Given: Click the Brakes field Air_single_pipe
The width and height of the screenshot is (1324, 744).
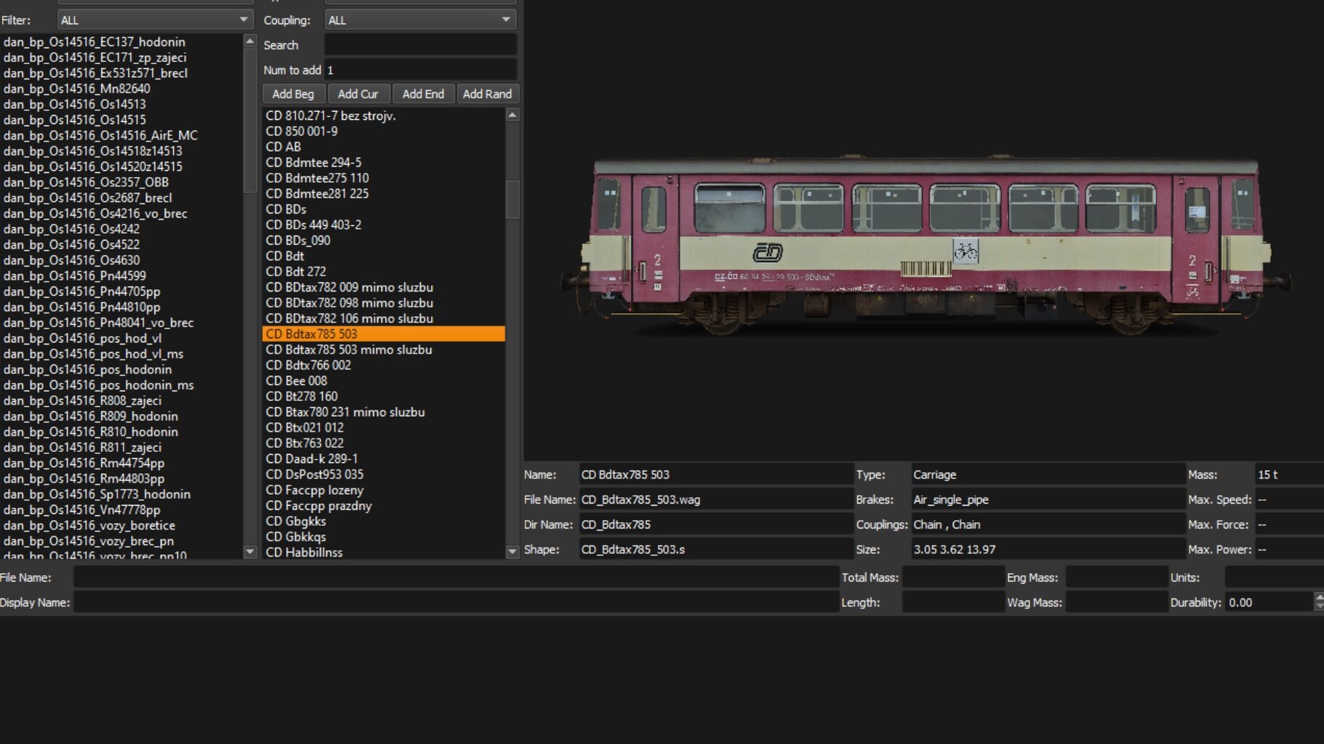Looking at the screenshot, I should pos(1048,500).
